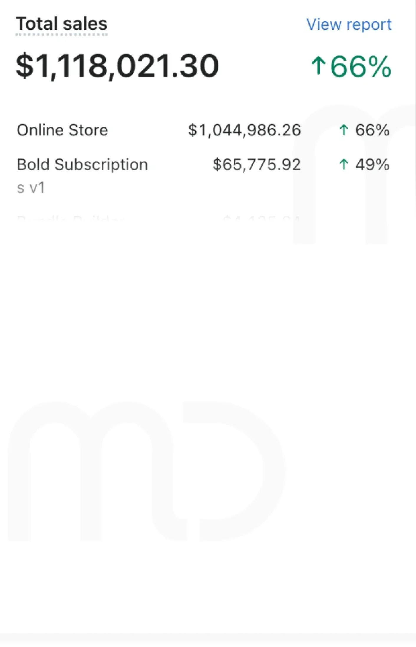This screenshot has height=647, width=416.
Task: Click the up arrow beside Bold Subscriptions' percentage
Action: pos(344,164)
